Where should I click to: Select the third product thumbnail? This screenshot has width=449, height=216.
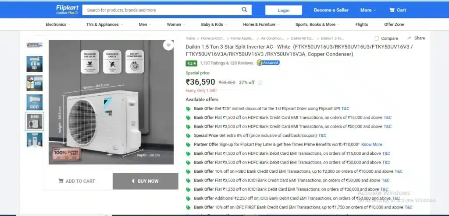[x=35, y=83]
